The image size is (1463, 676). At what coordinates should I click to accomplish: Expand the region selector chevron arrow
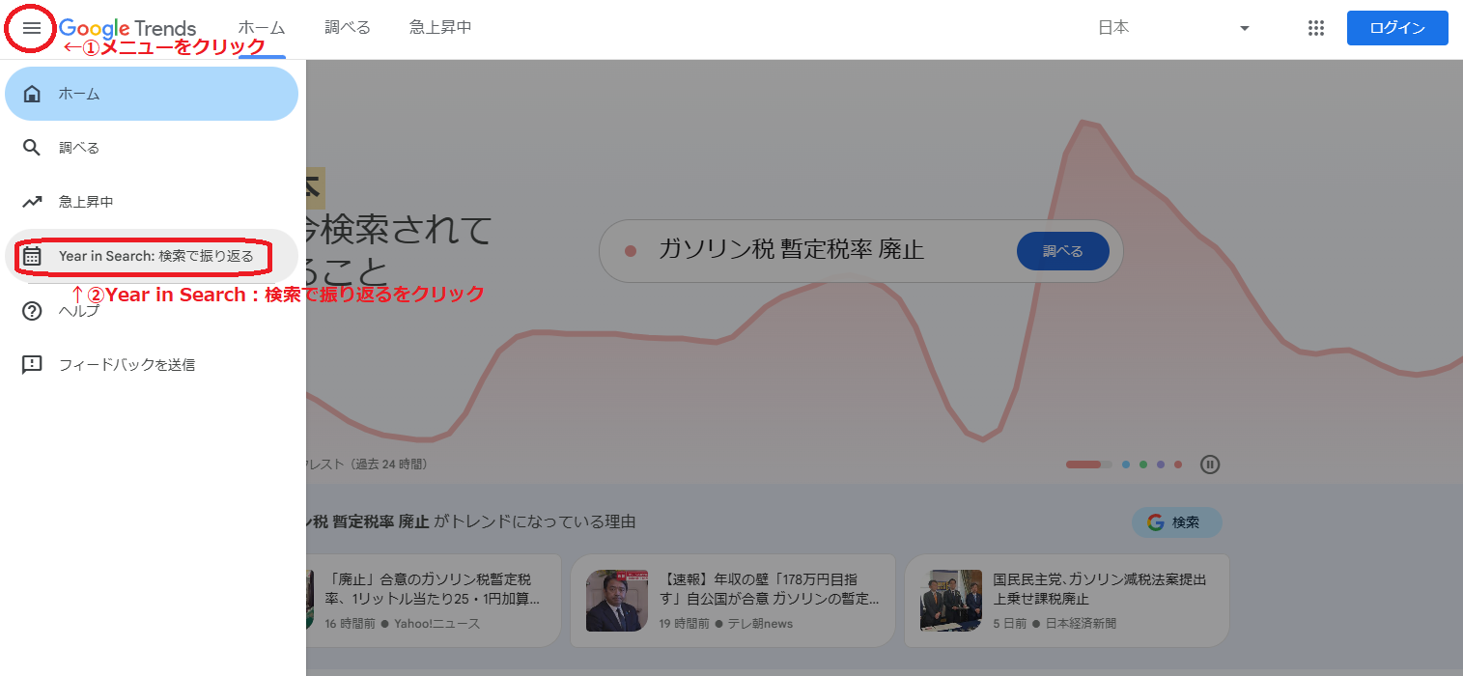coord(1244,28)
